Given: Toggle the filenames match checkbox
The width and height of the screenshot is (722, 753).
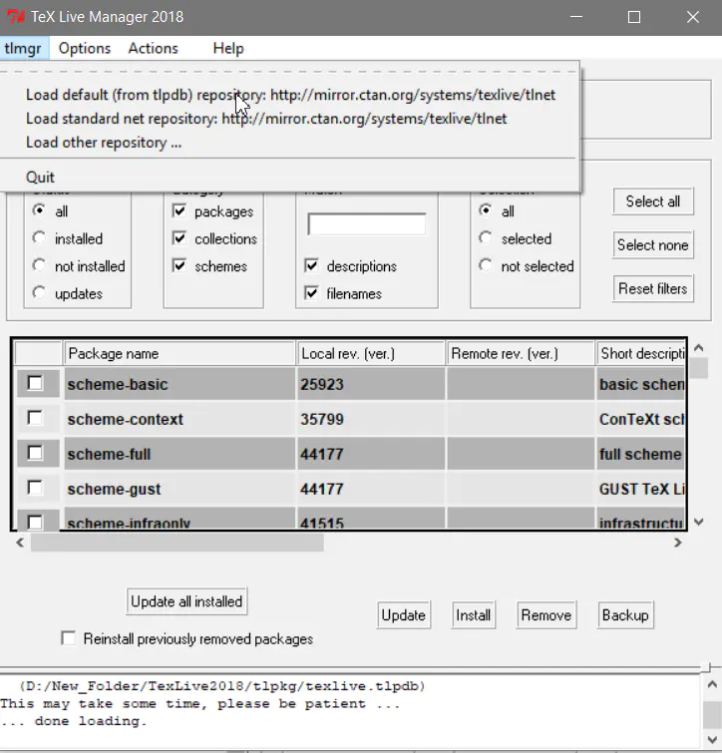Looking at the screenshot, I should pos(311,293).
